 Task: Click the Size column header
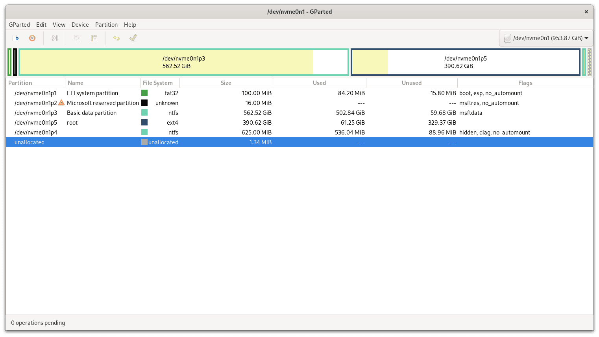pyautogui.click(x=226, y=83)
